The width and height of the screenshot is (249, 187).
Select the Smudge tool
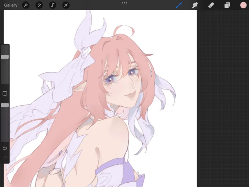click(195, 5)
